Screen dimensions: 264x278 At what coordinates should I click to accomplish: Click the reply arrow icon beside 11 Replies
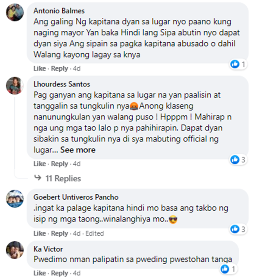38,178
